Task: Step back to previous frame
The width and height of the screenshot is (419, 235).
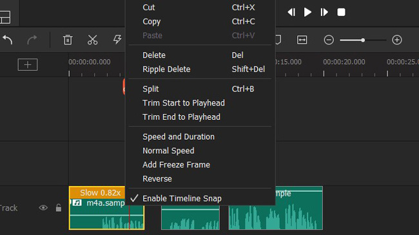Action: pos(291,12)
